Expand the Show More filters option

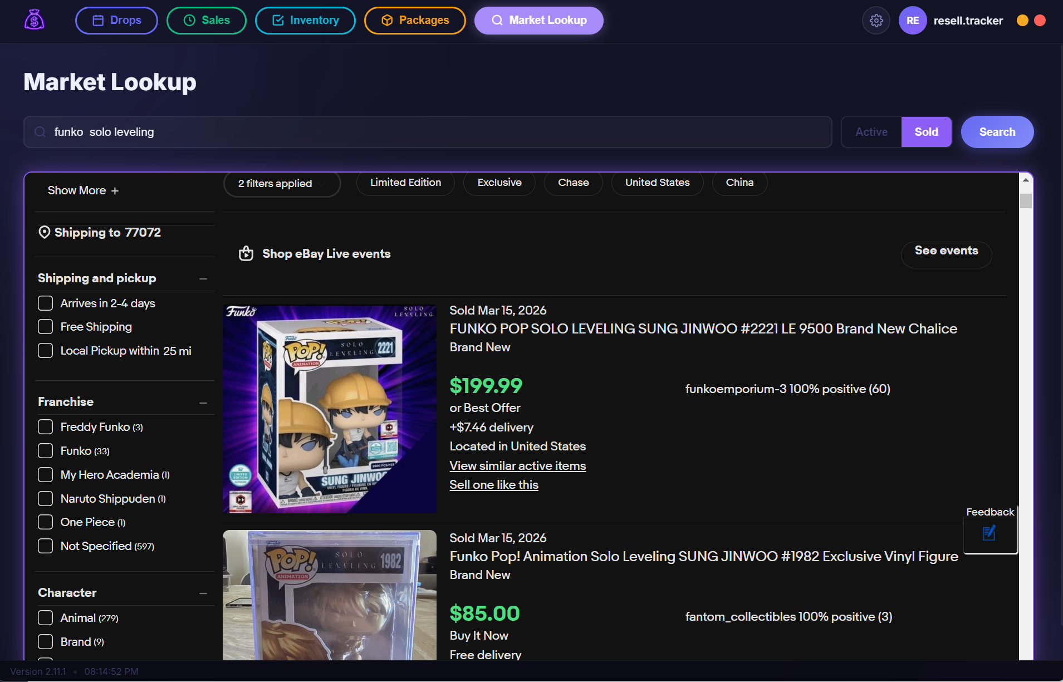pyautogui.click(x=83, y=190)
